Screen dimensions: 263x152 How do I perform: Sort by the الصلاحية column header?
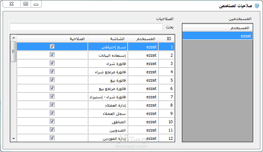[x=52, y=39]
